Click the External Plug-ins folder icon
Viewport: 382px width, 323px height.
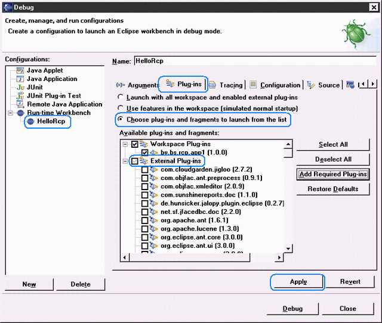click(143, 161)
